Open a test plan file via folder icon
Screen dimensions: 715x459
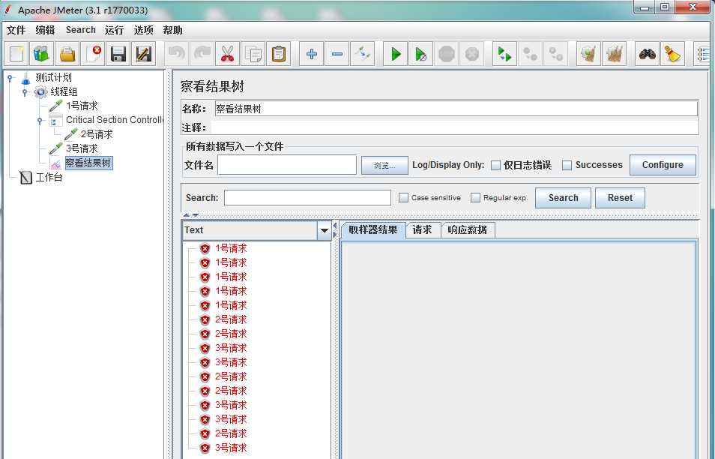(67, 54)
